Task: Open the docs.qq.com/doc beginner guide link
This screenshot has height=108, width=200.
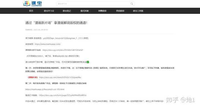Action: point(62,50)
